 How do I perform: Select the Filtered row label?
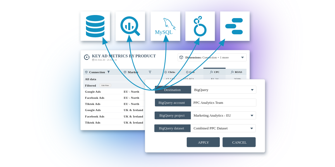pos(90,85)
